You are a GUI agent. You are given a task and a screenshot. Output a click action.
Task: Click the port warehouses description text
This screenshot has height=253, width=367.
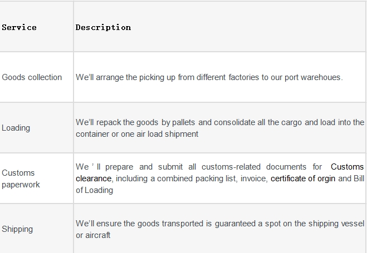pyautogui.click(x=209, y=77)
